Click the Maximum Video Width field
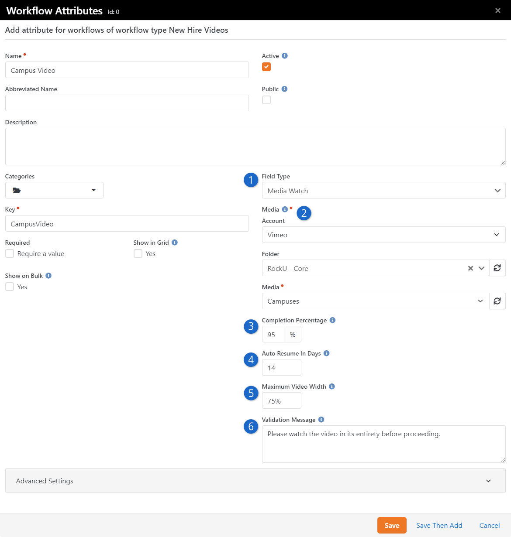 click(x=281, y=400)
